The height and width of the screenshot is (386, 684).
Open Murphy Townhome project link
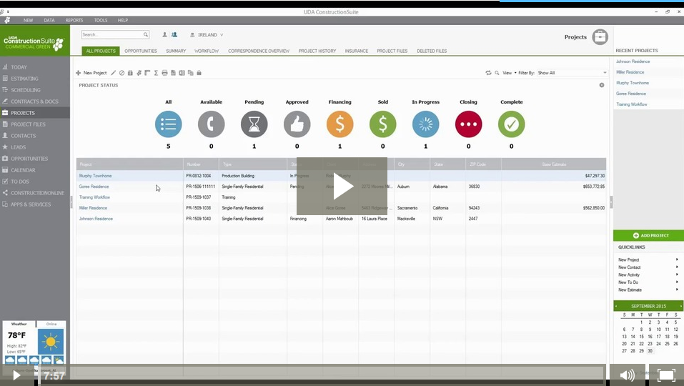pos(95,176)
